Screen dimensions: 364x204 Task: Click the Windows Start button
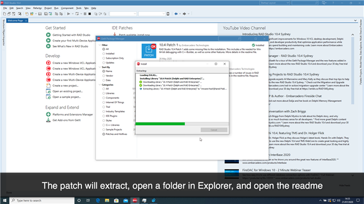point(5,201)
